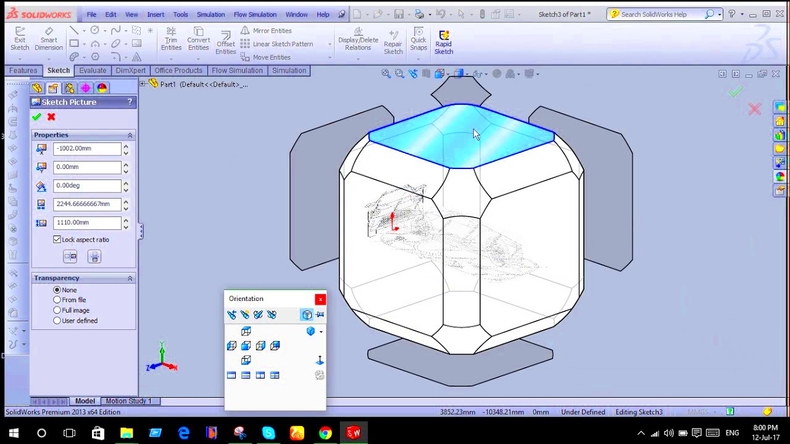Image resolution: width=790 pixels, height=444 pixels.
Task: Click Exit Sketch in the ribbon
Action: pyautogui.click(x=20, y=39)
